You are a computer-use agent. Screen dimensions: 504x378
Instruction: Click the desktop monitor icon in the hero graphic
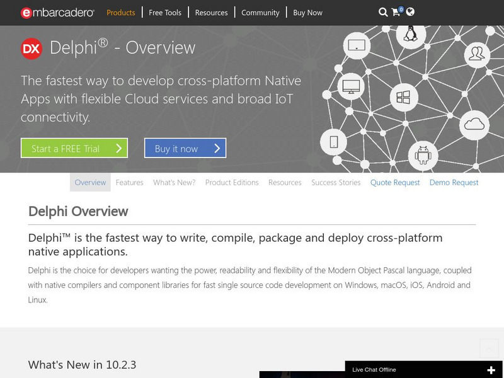(351, 86)
